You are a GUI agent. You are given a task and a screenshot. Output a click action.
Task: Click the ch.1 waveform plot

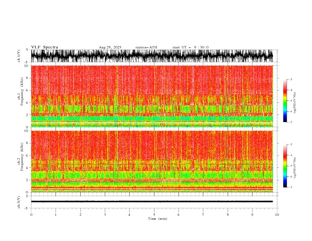coord(152,56)
